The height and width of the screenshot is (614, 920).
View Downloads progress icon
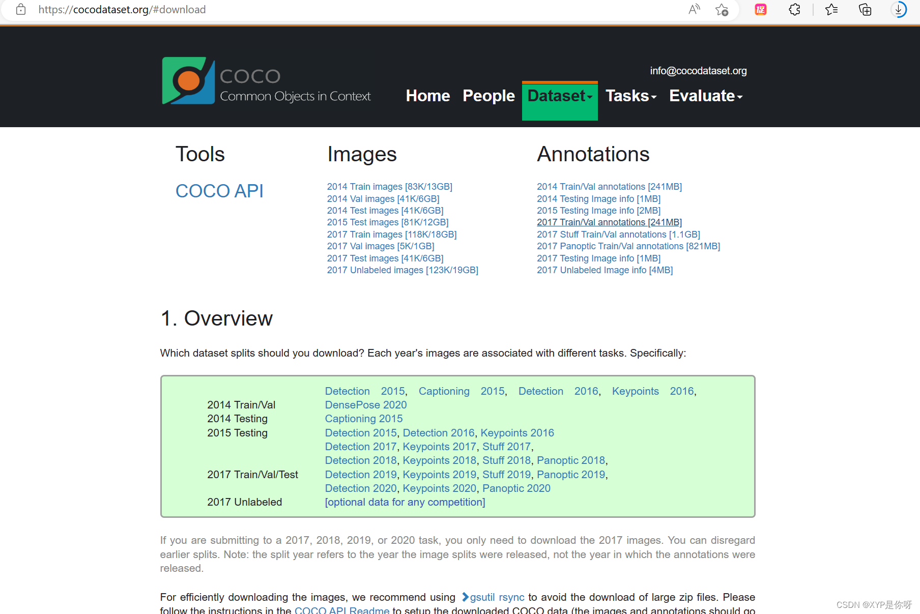(899, 9)
